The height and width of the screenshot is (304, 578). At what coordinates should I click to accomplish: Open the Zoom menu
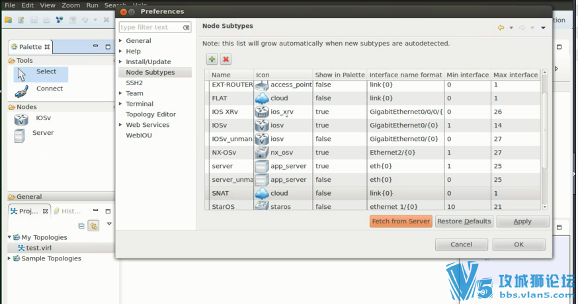[71, 5]
